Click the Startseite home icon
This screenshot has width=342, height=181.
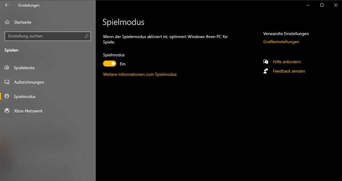[7, 22]
